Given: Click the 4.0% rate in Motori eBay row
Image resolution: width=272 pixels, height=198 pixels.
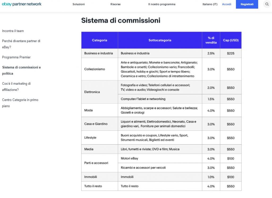Looking at the screenshot, I should click(x=211, y=158).
